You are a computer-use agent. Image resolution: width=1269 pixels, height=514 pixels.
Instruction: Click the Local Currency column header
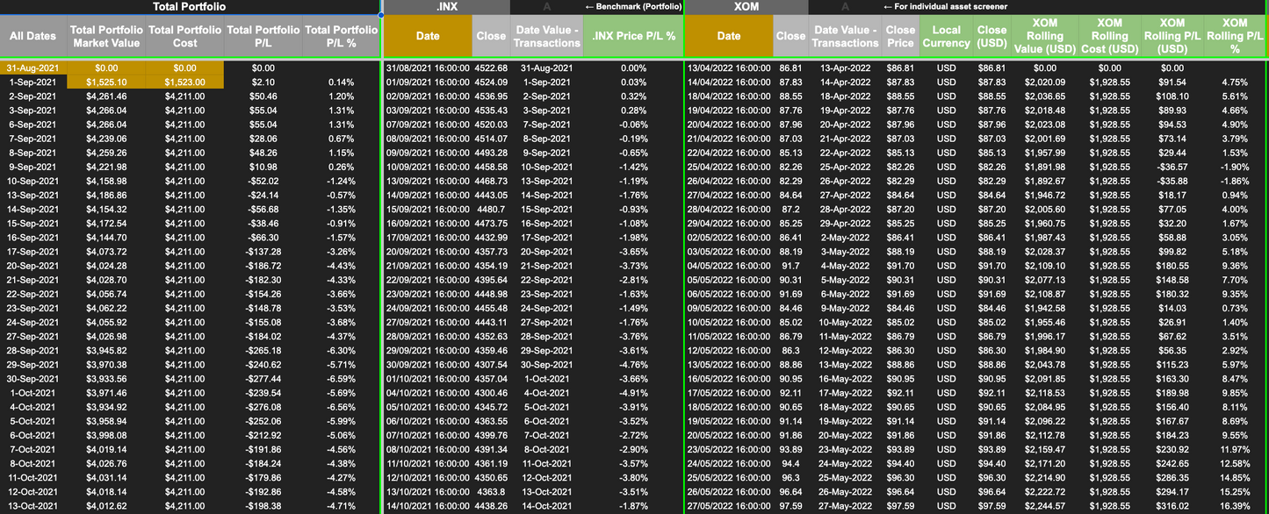[945, 36]
